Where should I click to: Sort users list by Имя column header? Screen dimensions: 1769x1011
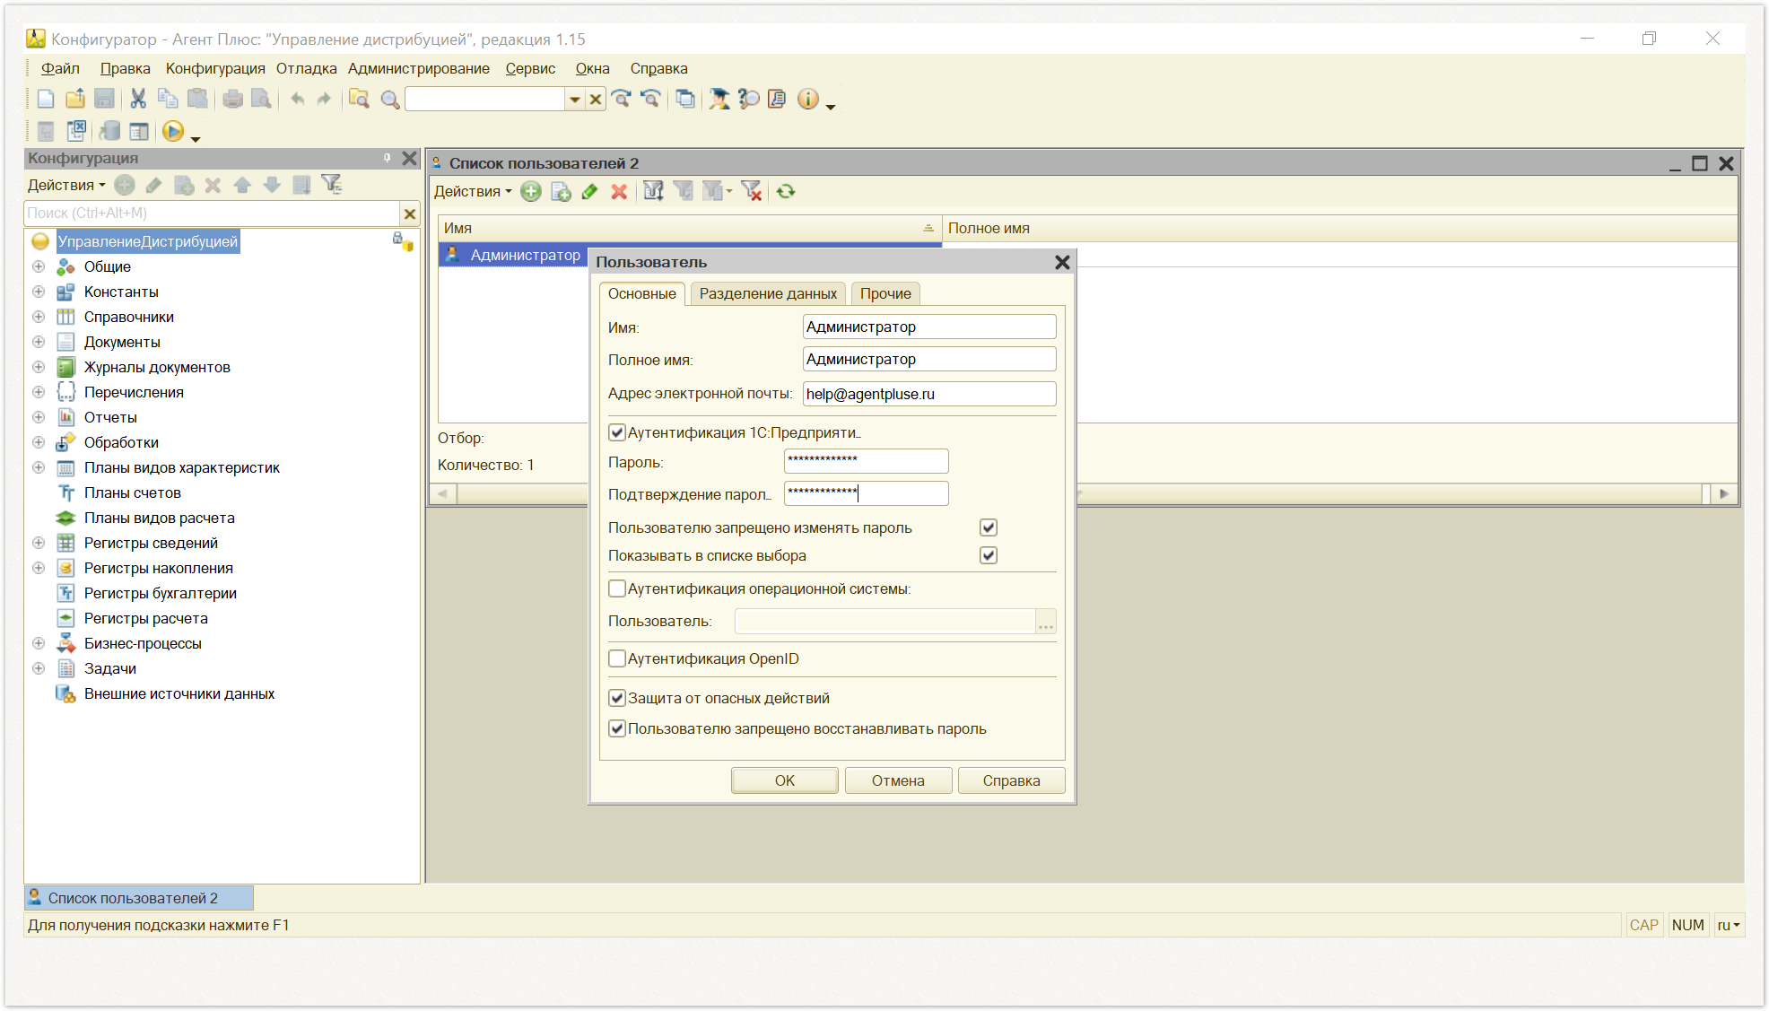(689, 228)
